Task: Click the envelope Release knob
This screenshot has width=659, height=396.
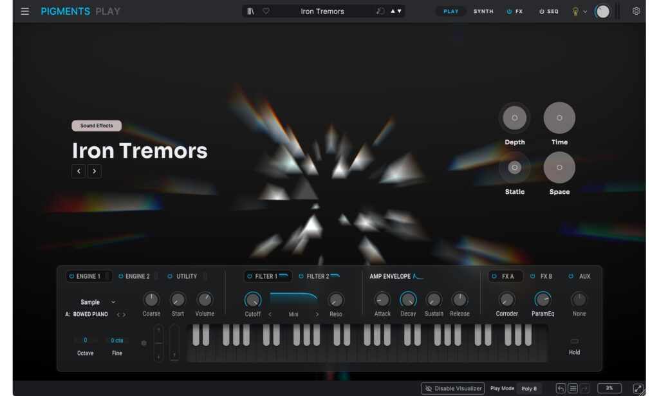Action: point(459,299)
